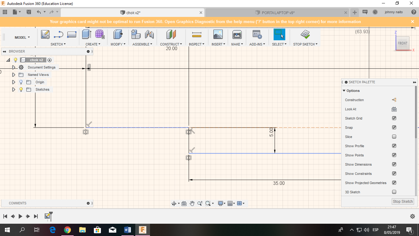This screenshot has height=236, width=419.
Task: Open the MODEL workspace dropdown
Action: (x=22, y=37)
